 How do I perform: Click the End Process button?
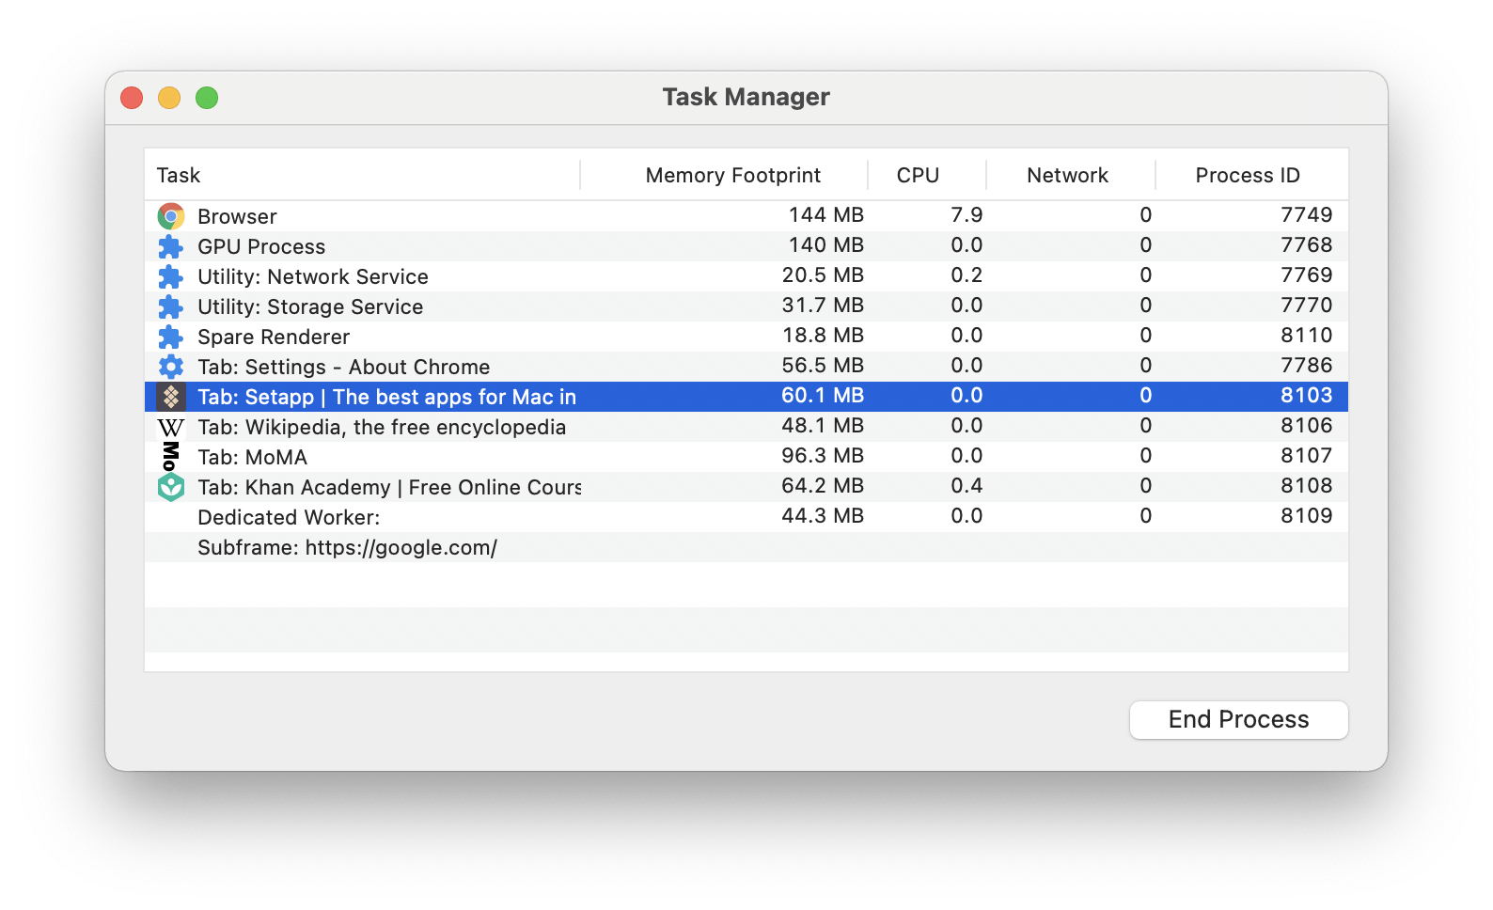1239,720
